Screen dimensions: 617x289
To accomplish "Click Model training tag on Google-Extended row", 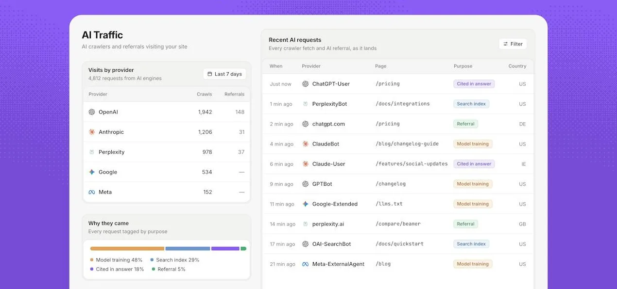I will coord(473,204).
